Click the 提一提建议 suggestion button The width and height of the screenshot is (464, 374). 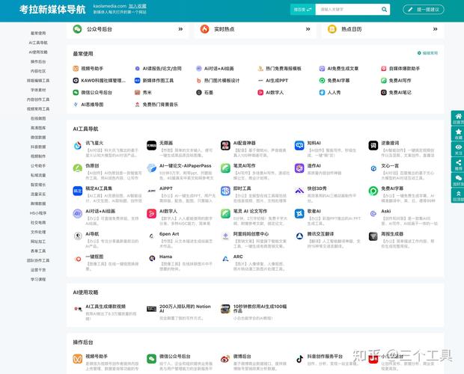pos(424,10)
